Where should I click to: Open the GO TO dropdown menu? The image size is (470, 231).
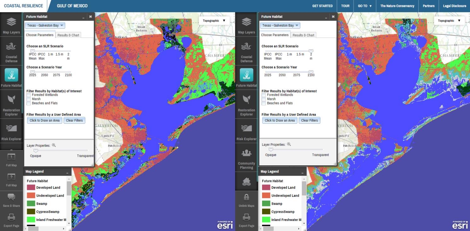(365, 6)
